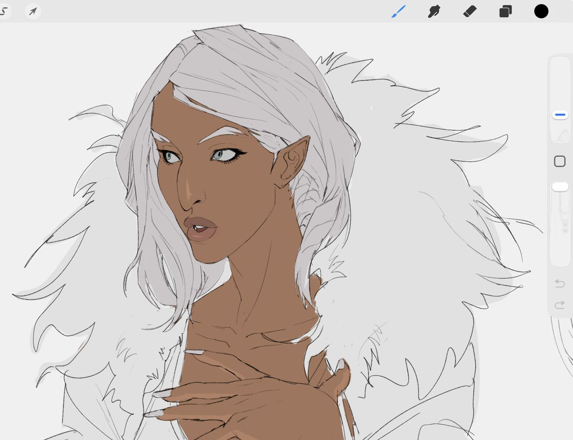Open the Layers panel
Screen dimensions: 573x440
tap(505, 11)
